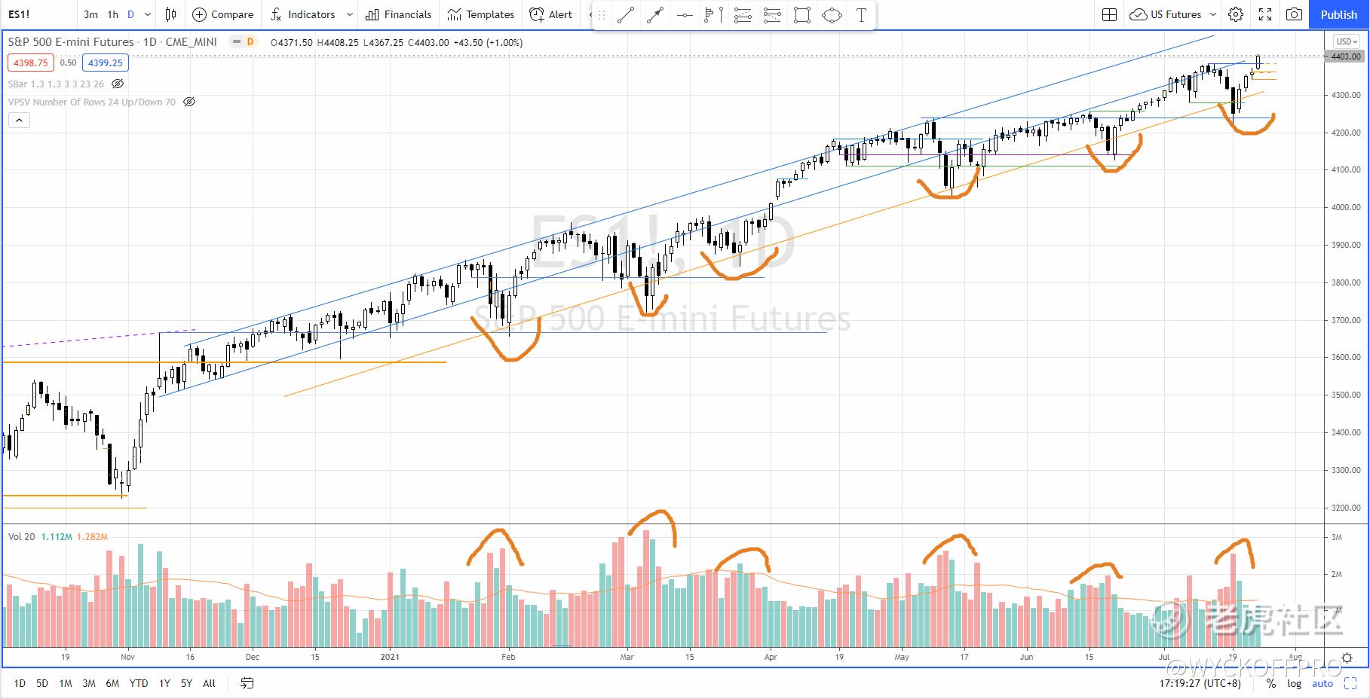Select the trend line drawing tool
Image resolution: width=1370 pixels, height=699 pixels.
[625, 15]
